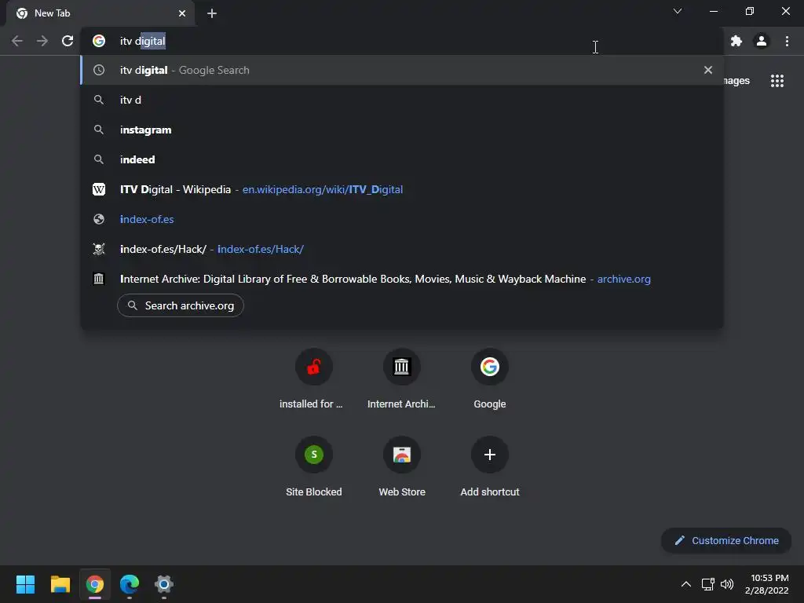This screenshot has width=804, height=603.
Task: Open a new tab with plus button
Action: [212, 13]
